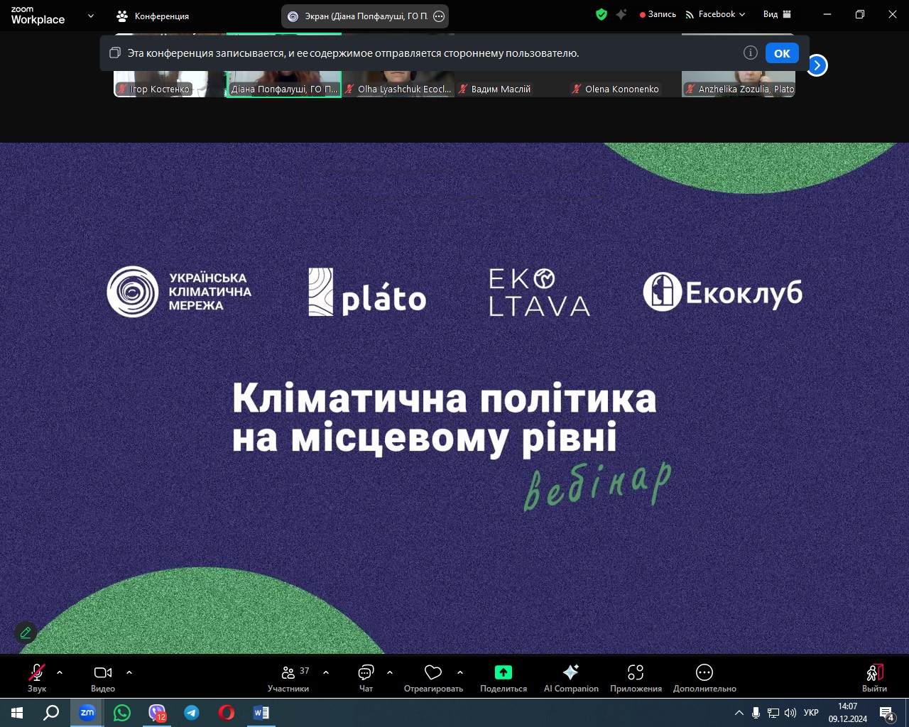The width and height of the screenshot is (909, 727).
Task: Open WhatsApp from taskbar
Action: (122, 712)
